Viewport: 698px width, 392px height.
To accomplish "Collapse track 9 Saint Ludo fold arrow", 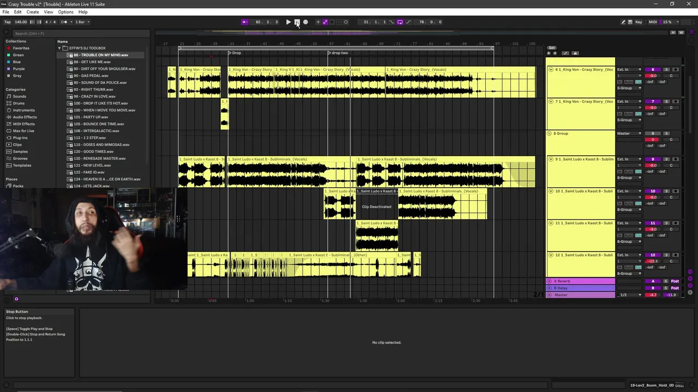I will [551, 159].
